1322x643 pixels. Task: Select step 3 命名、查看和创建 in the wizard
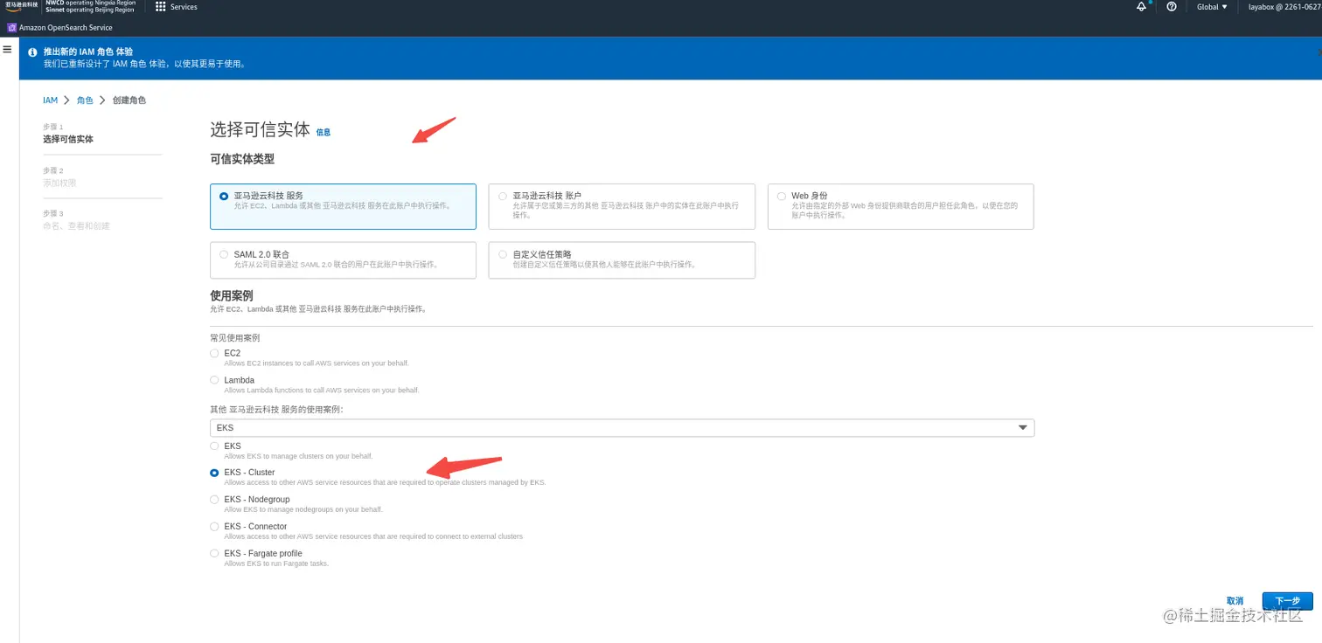(x=77, y=225)
